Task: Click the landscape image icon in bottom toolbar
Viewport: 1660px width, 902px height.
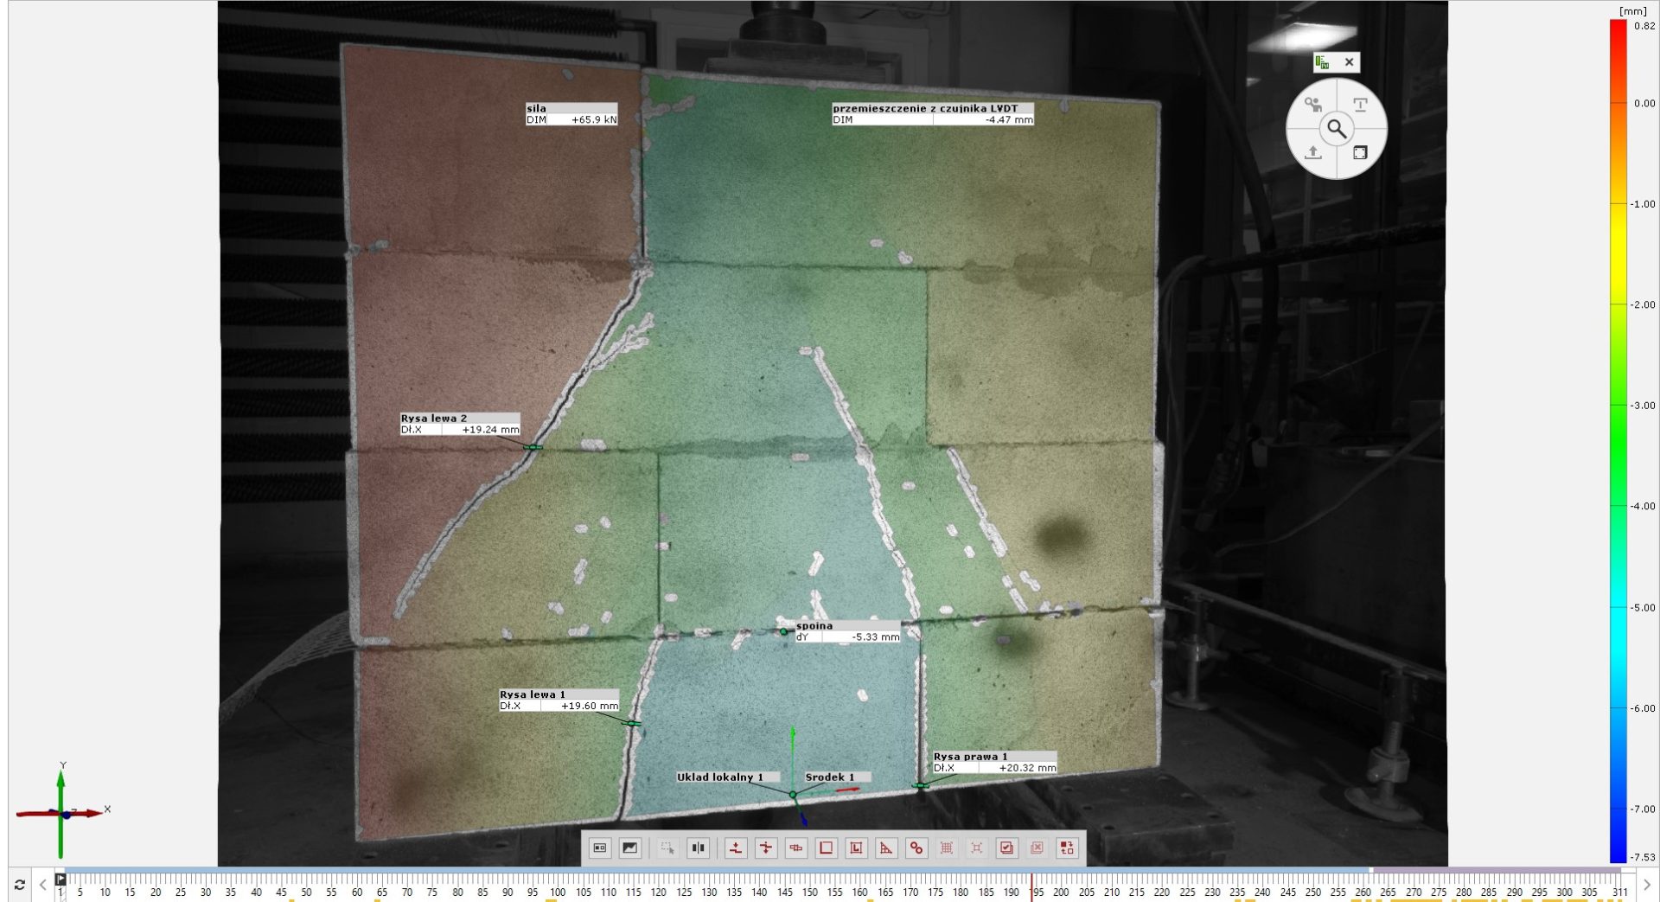Action: click(629, 848)
